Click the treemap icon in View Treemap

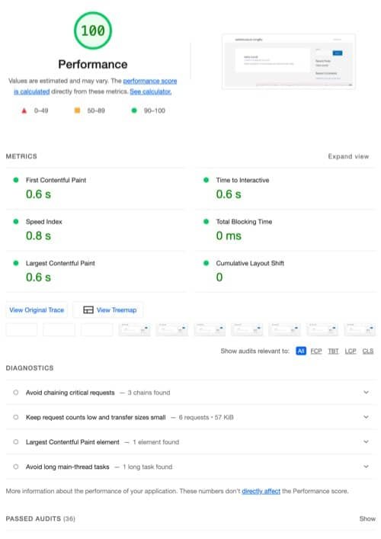coord(88,310)
